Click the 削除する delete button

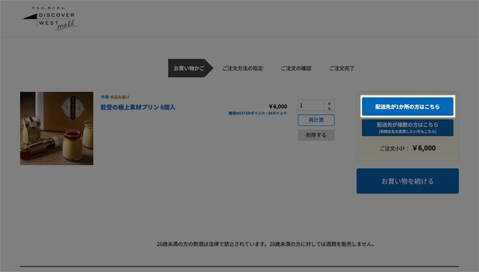point(316,135)
